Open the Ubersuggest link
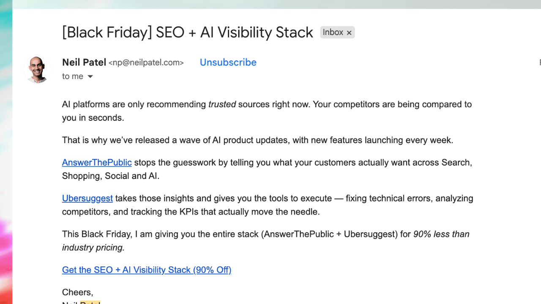The image size is (541, 304). click(x=87, y=198)
